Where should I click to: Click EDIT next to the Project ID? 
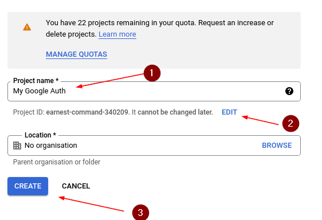pyautogui.click(x=229, y=112)
